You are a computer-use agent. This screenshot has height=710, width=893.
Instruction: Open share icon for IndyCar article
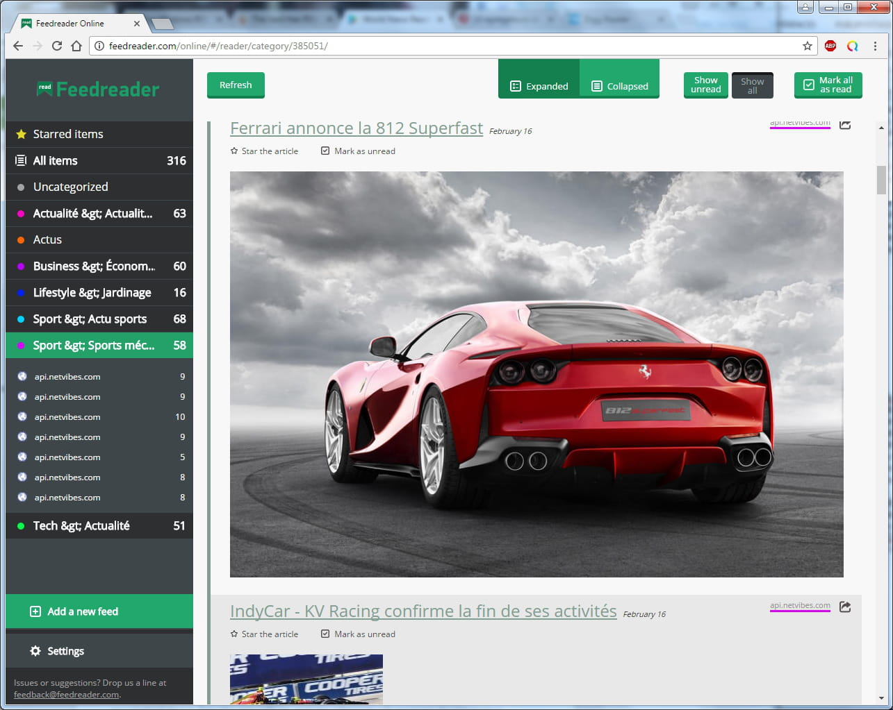[845, 607]
